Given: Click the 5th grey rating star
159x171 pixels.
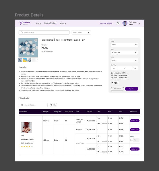Looking at the screenshot, I should [x=32, y=147].
